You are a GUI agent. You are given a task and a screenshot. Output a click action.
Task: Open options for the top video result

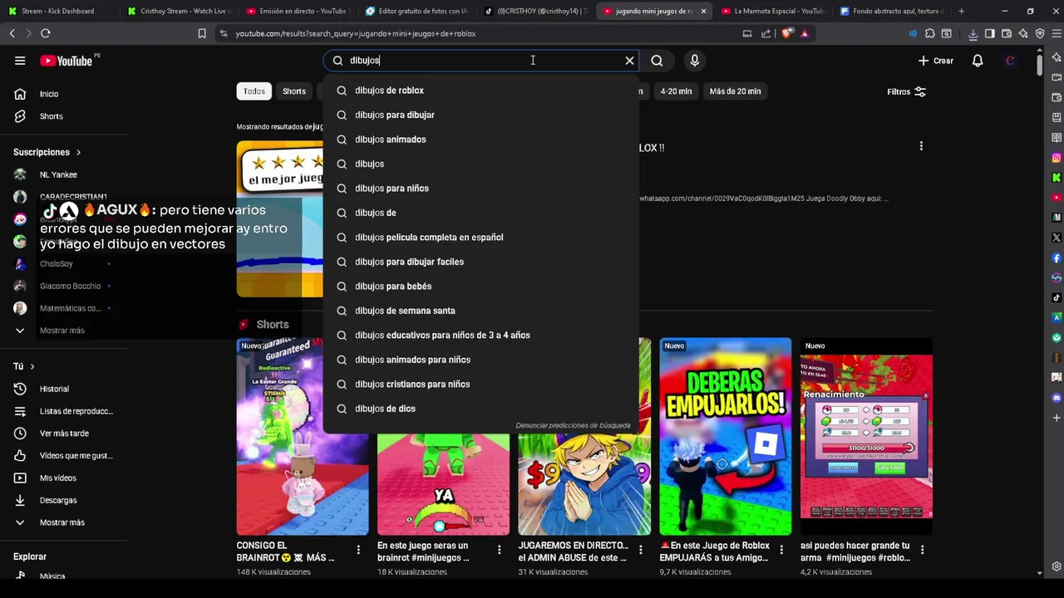[921, 146]
